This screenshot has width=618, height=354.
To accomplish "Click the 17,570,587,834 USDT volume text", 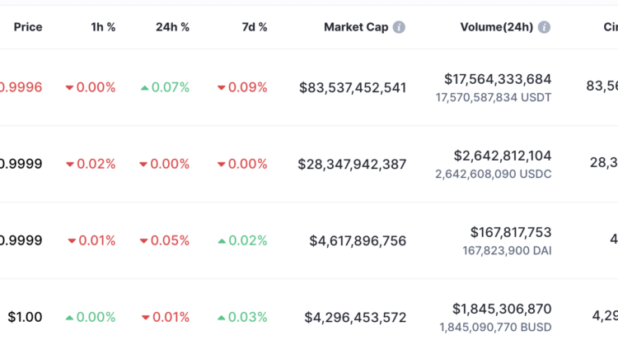I will 494,97.
